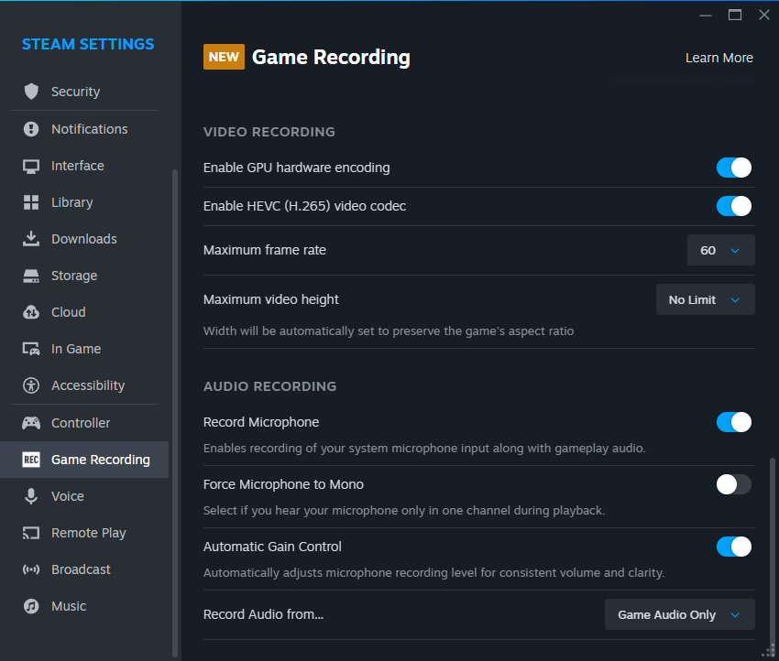Disable GPU hardware encoding toggle

click(x=733, y=168)
